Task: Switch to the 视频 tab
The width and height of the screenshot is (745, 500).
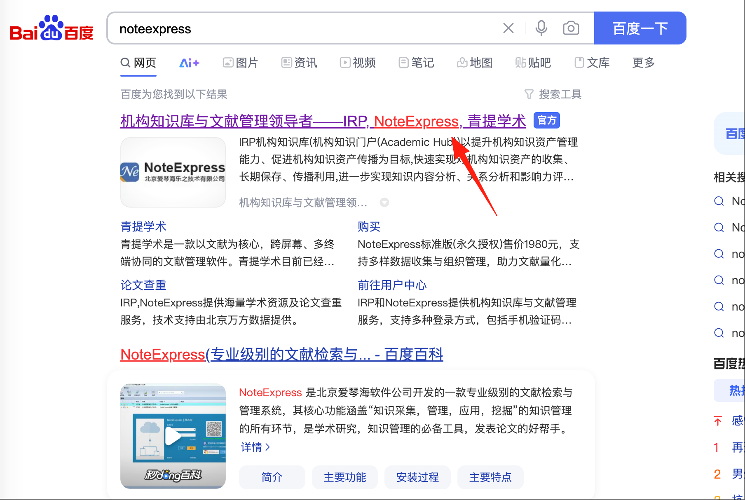Action: tap(358, 63)
